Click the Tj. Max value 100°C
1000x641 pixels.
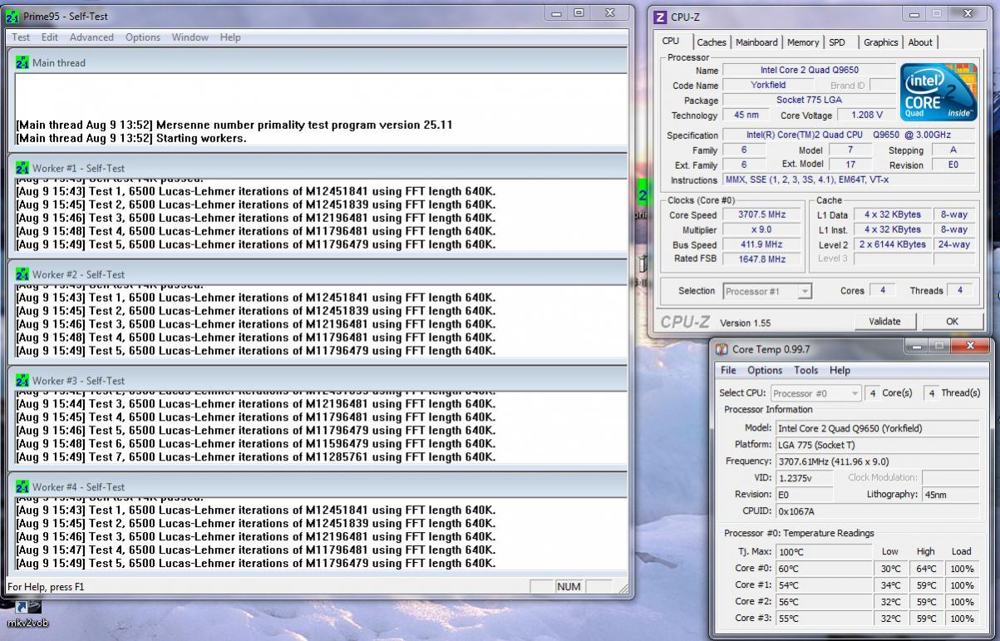pos(823,552)
